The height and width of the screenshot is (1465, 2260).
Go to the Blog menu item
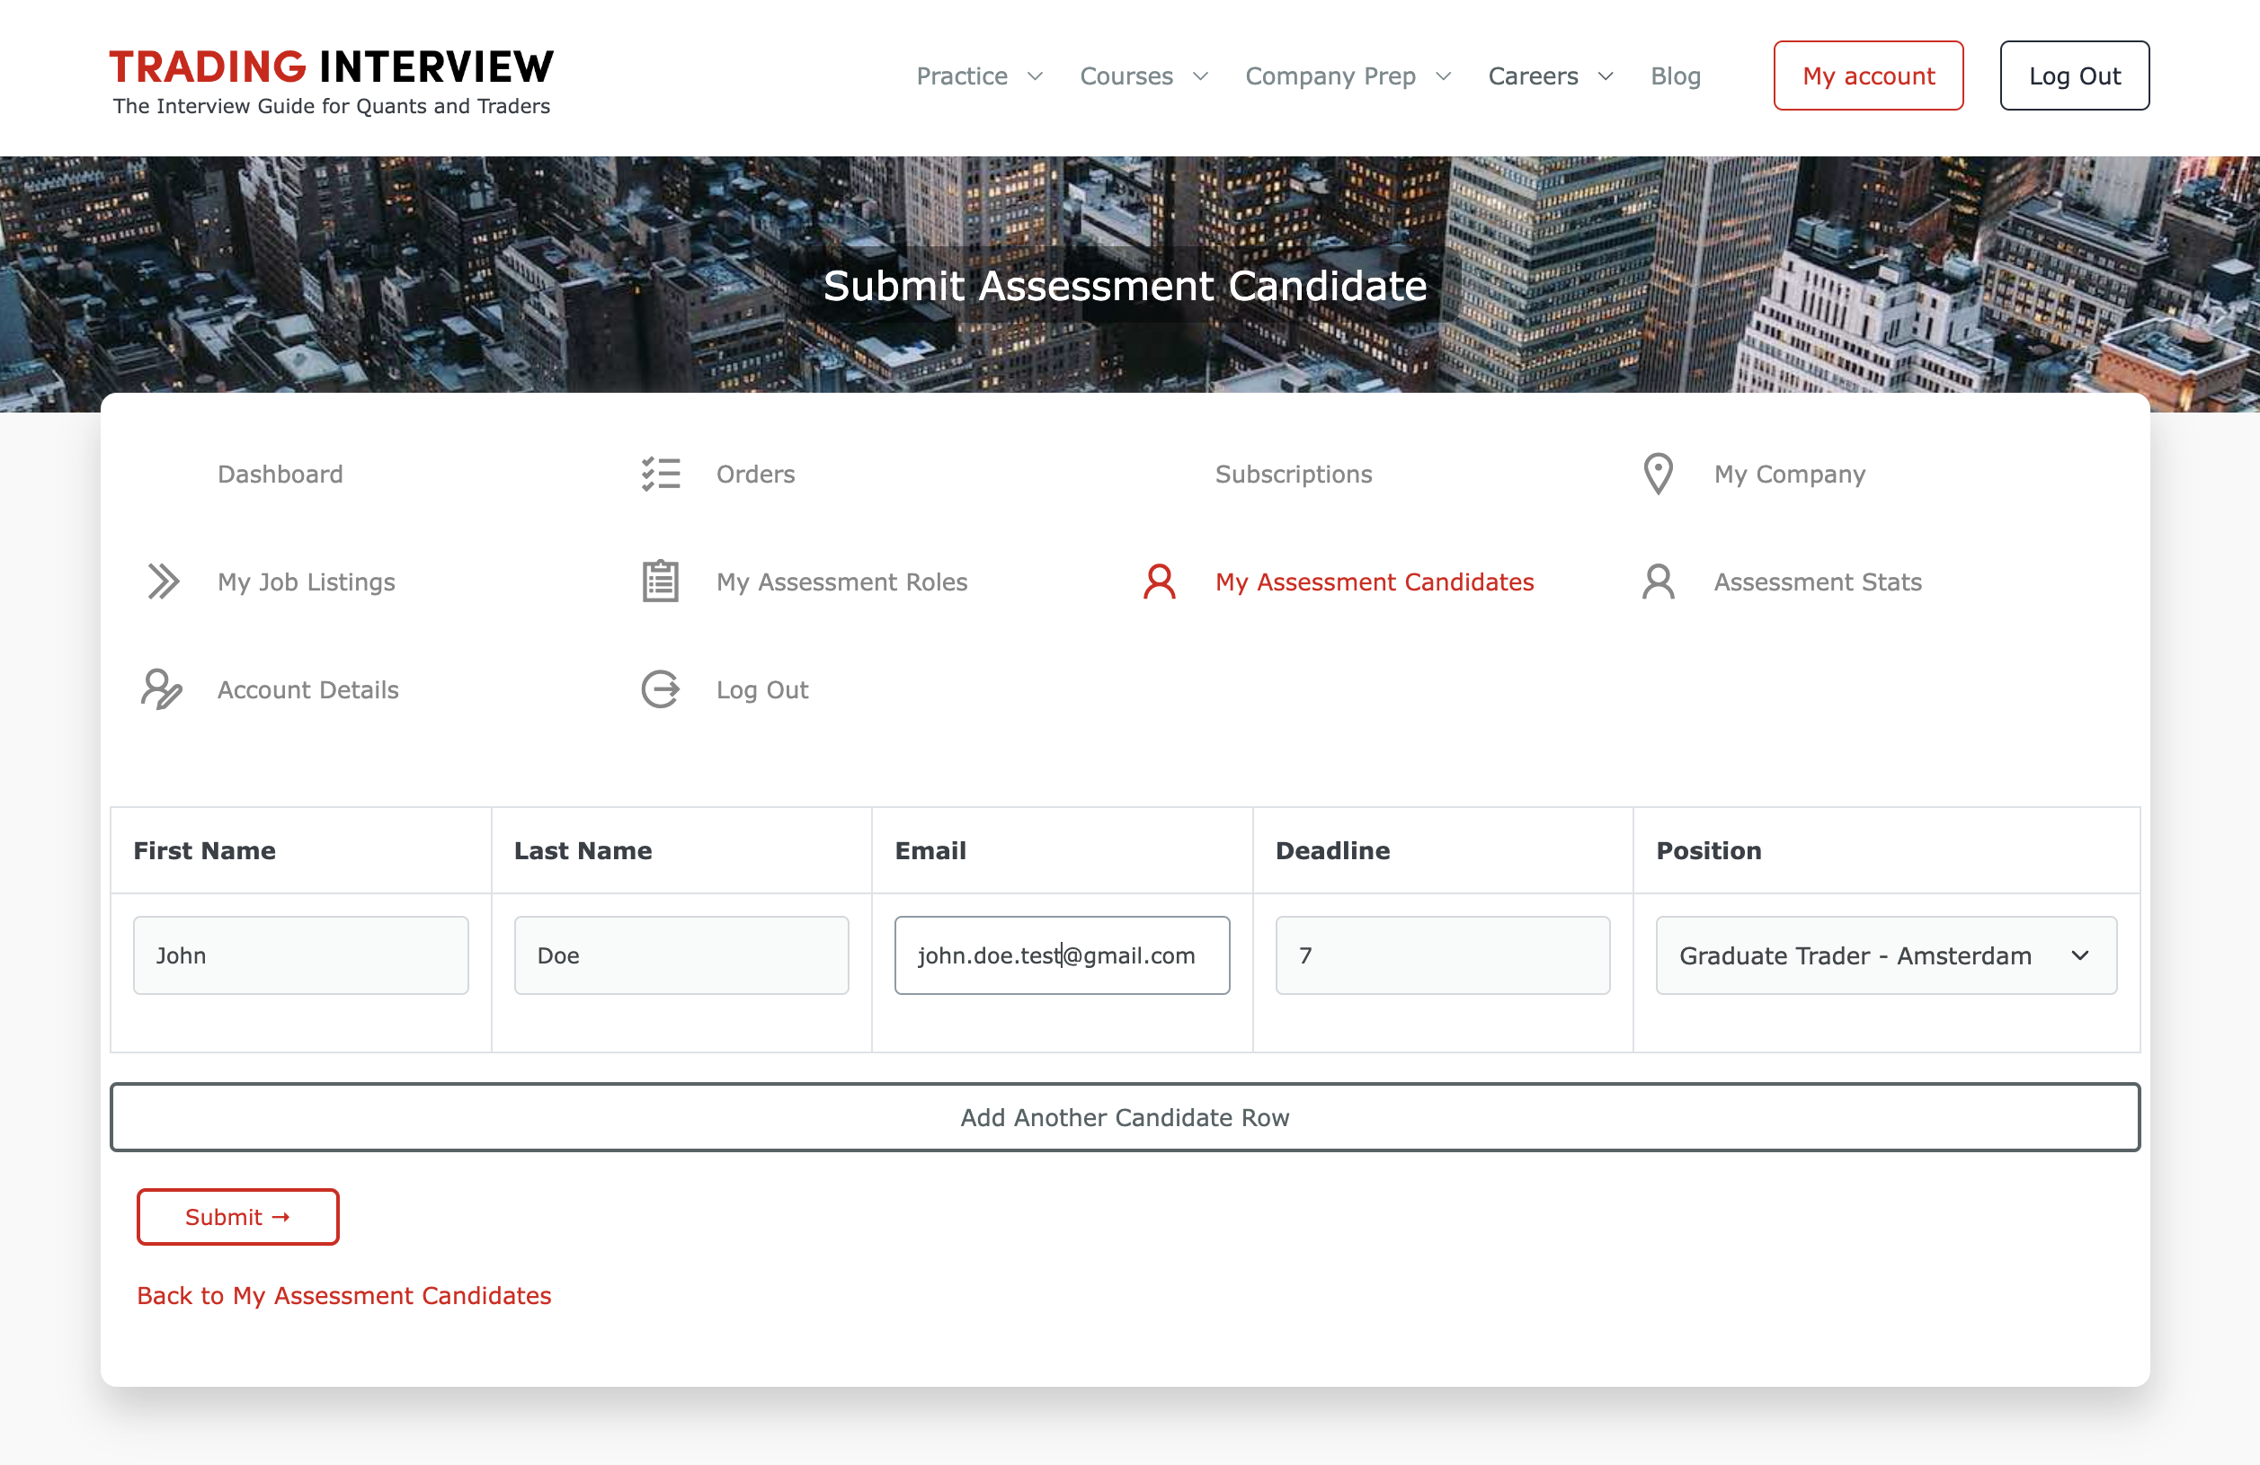(x=1675, y=76)
